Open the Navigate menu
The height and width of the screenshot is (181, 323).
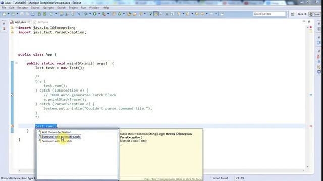tap(48, 8)
